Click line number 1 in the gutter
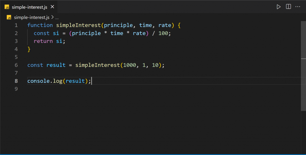 (x=16, y=25)
